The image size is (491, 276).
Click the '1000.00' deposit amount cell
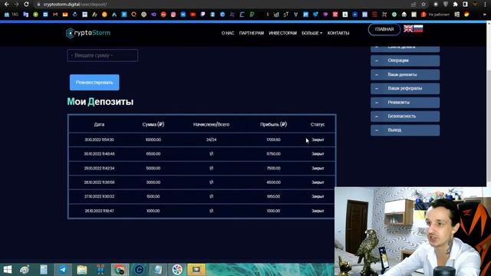153,211
